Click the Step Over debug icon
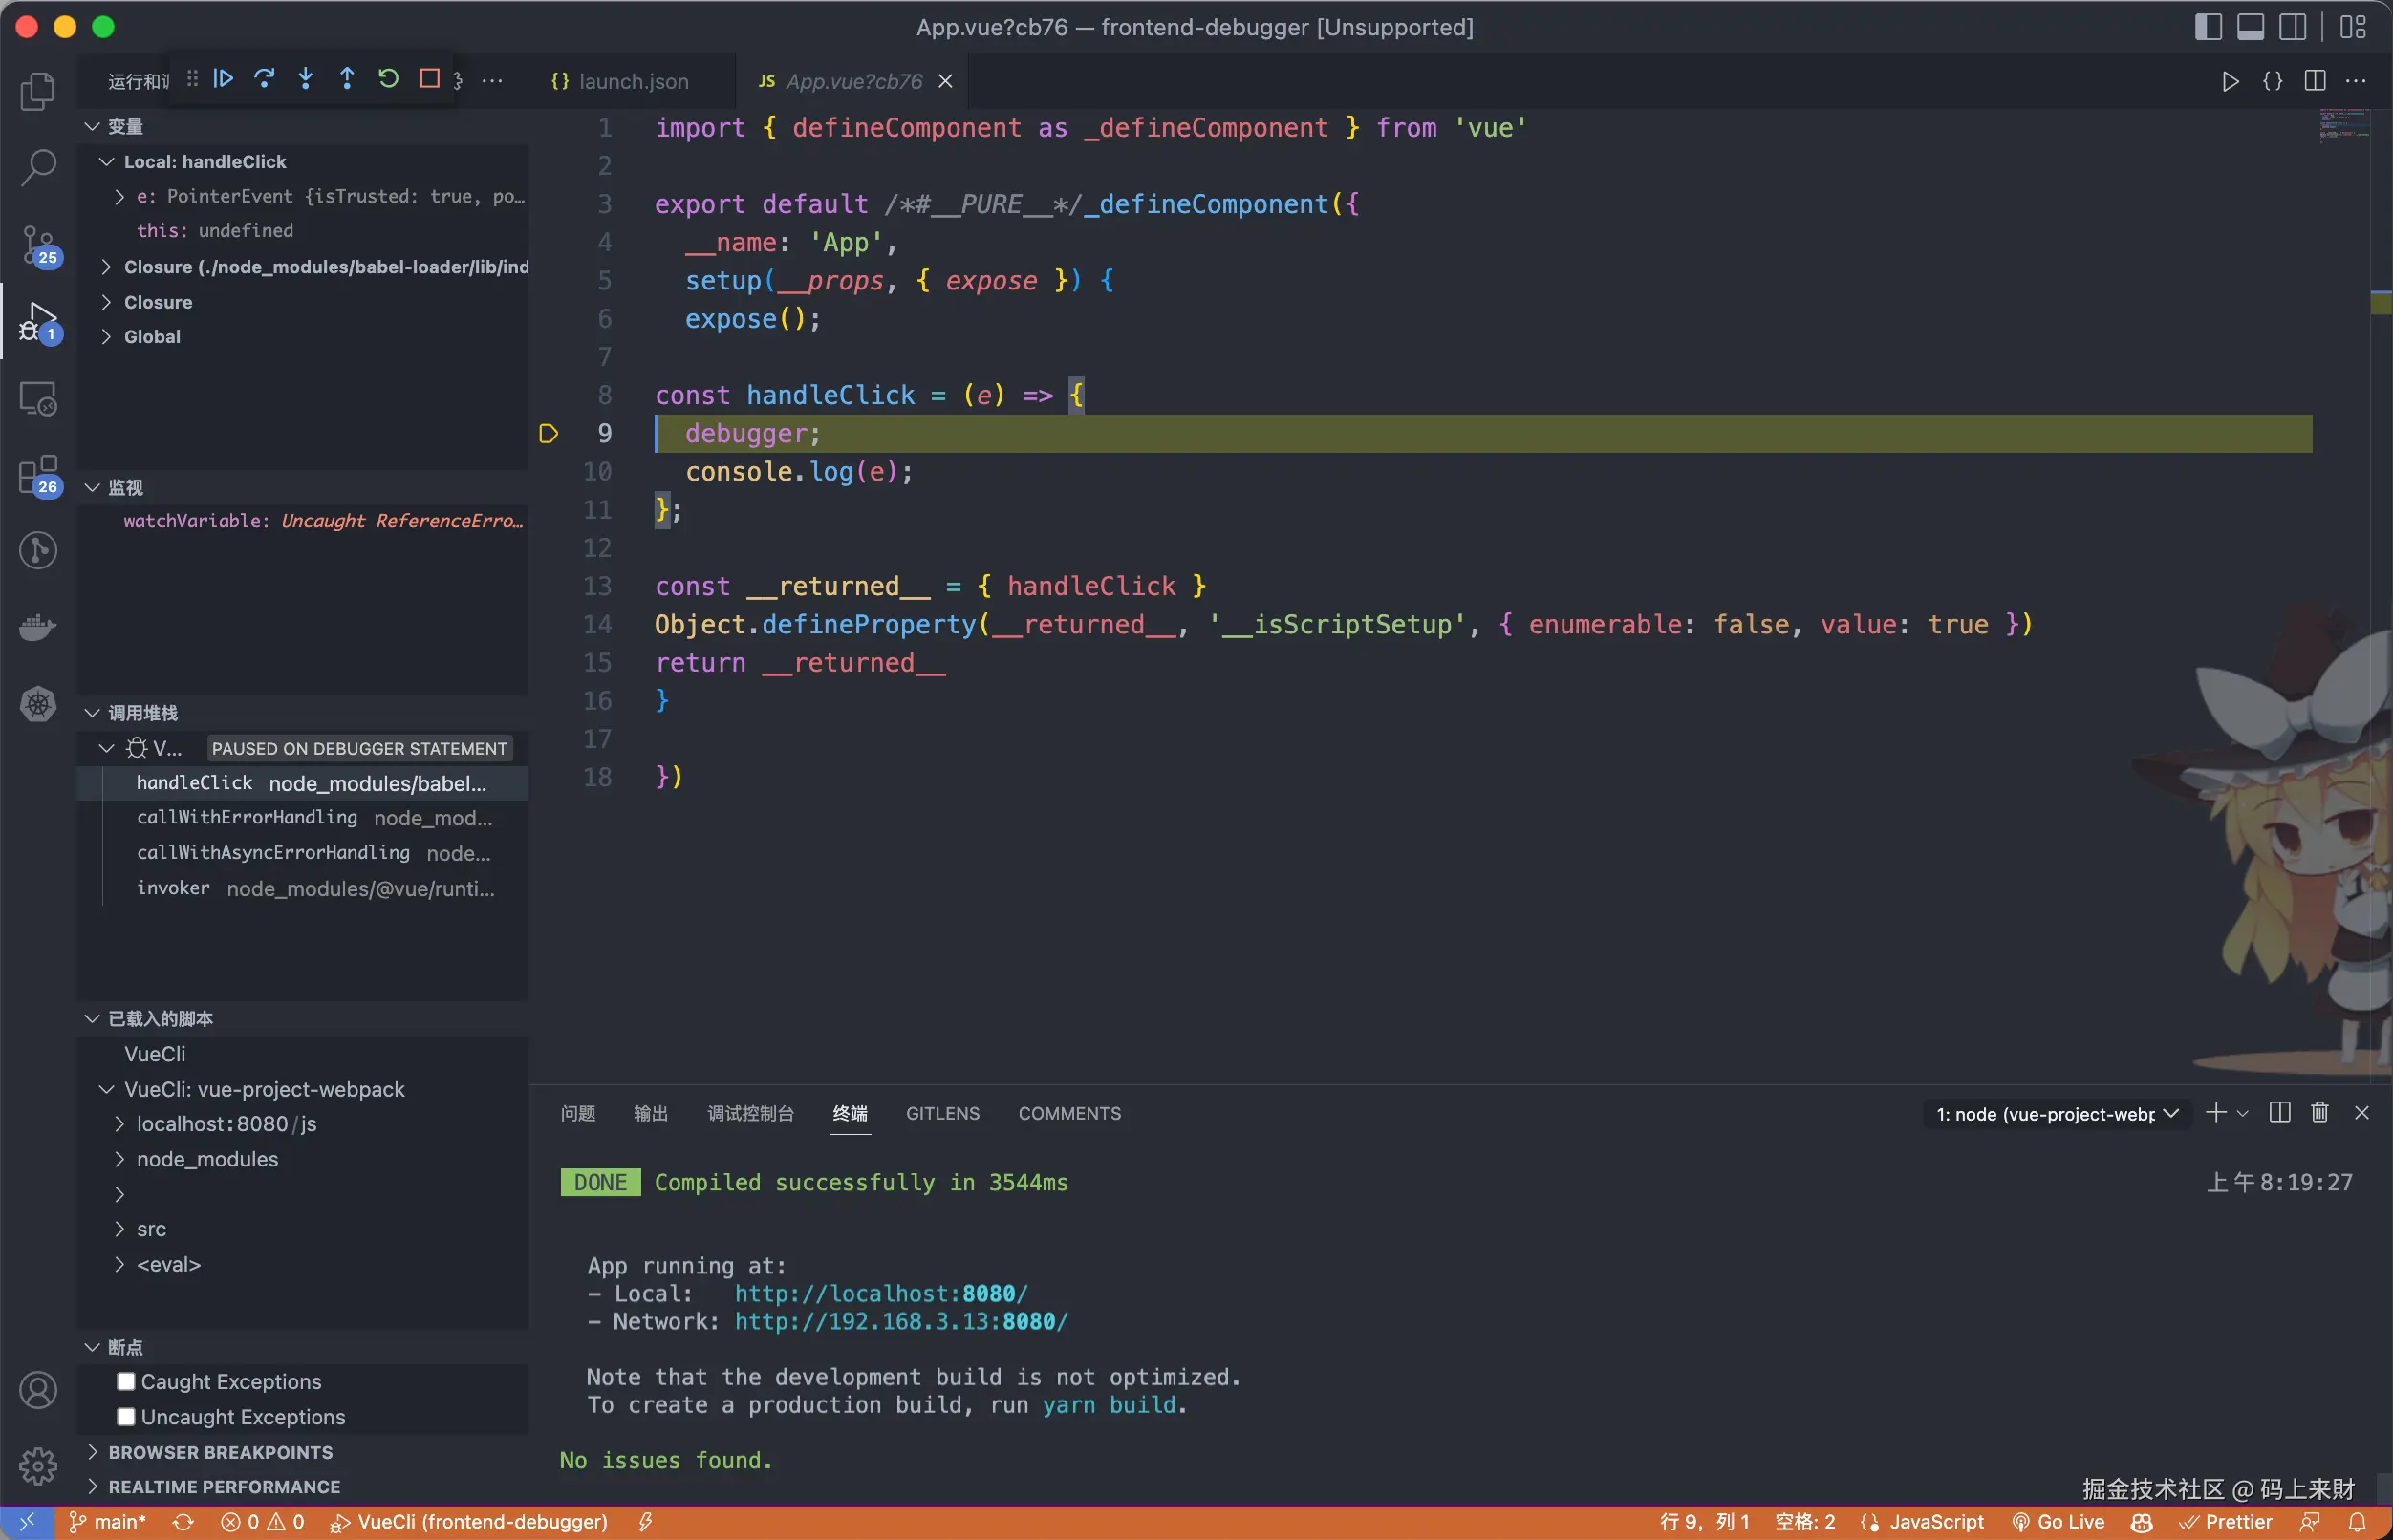The image size is (2393, 1540). (x=264, y=79)
